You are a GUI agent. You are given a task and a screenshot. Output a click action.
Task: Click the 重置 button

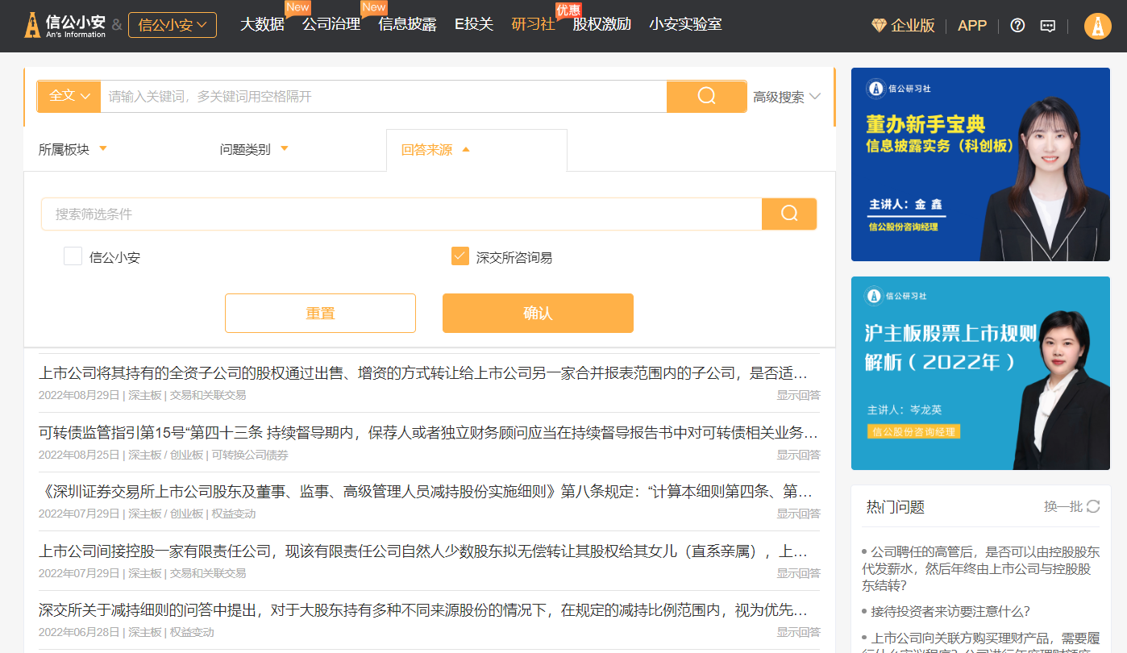pyautogui.click(x=320, y=313)
